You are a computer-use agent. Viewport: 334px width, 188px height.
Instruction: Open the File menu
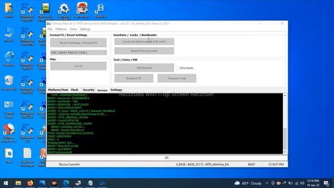point(50,29)
